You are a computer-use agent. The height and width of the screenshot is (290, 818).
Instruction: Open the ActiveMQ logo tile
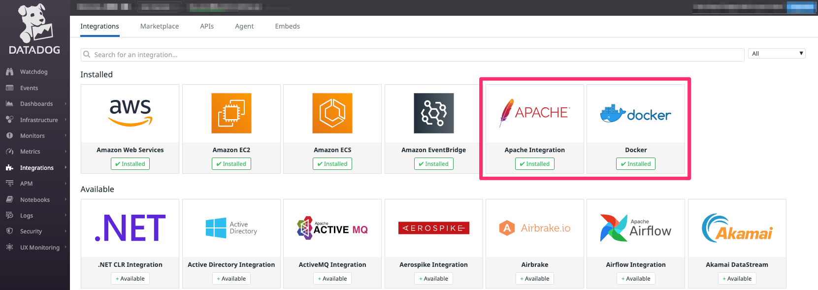[332, 228]
